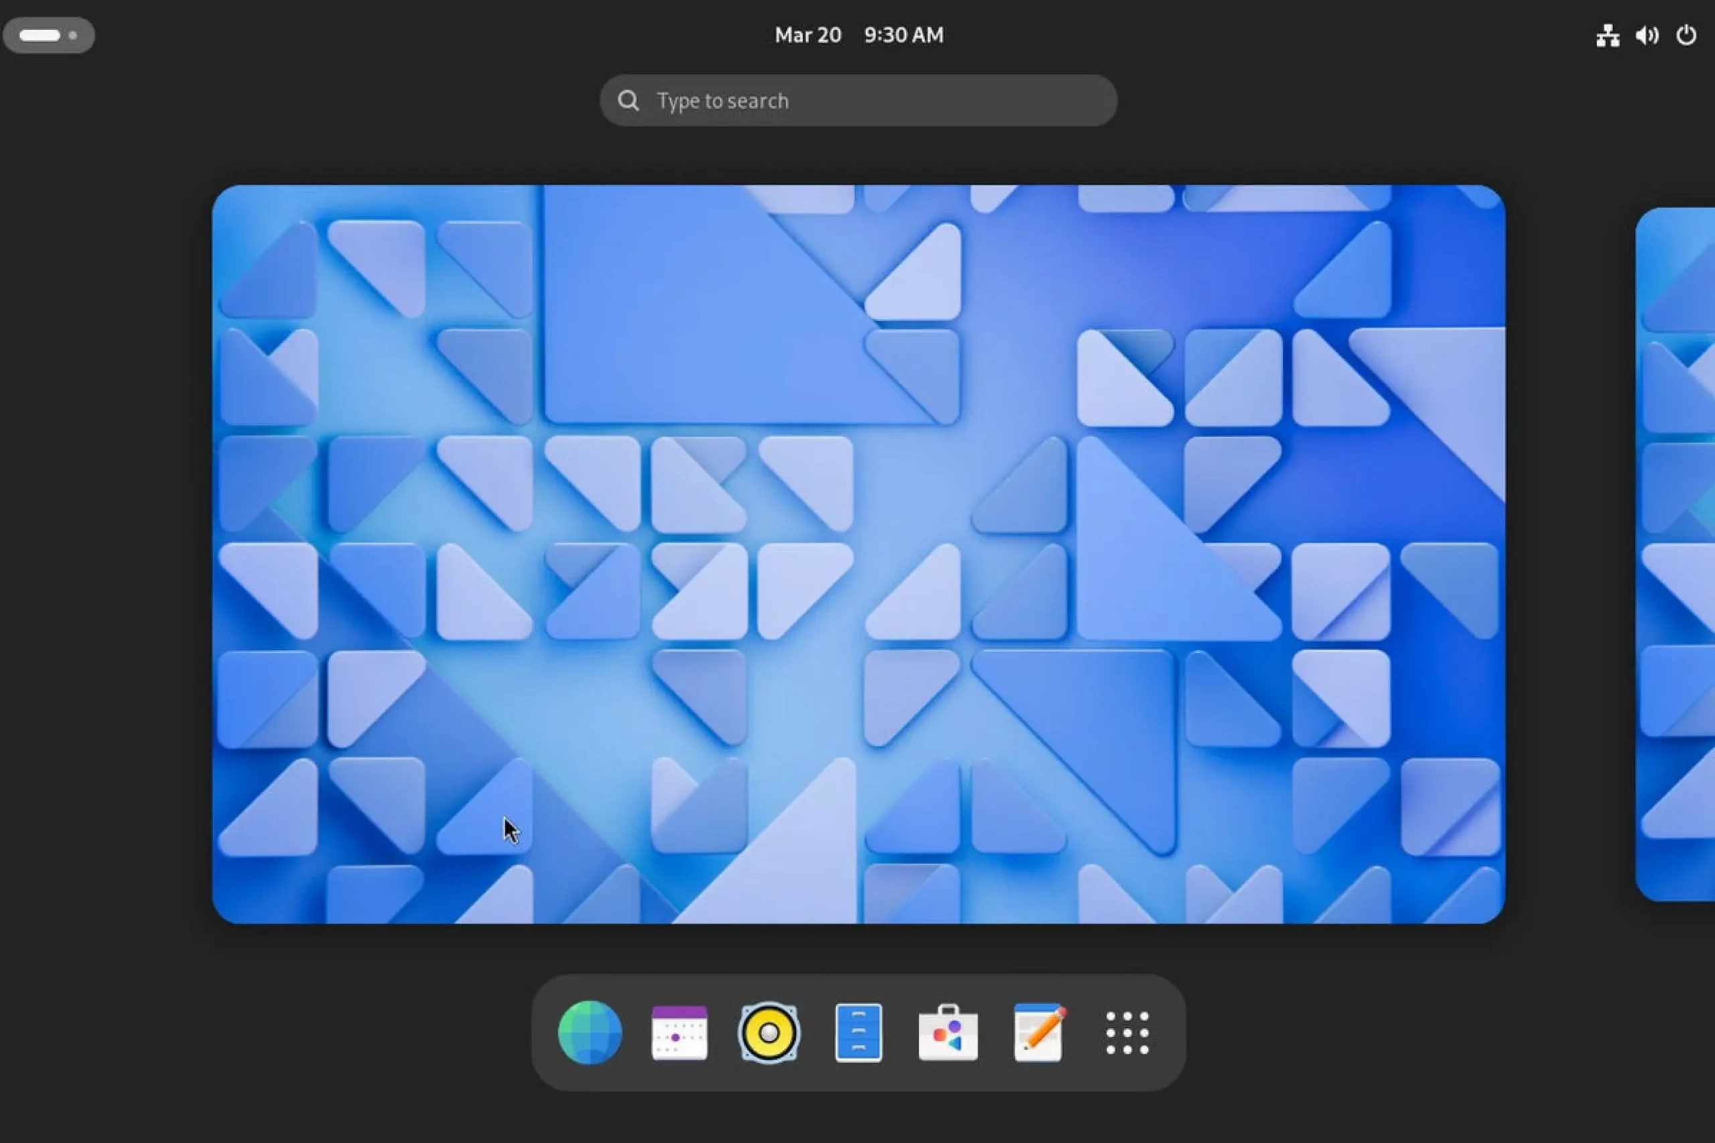This screenshot has height=1143, width=1715.
Task: Select the main workspace thumbnail
Action: coord(858,554)
